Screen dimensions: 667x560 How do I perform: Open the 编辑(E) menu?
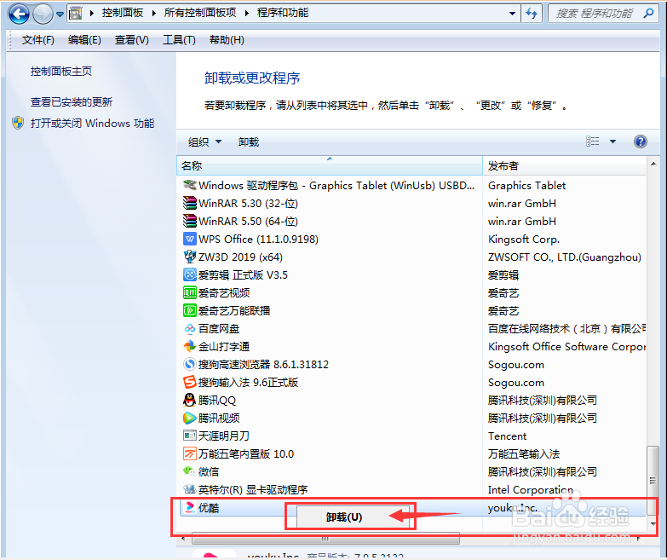pyautogui.click(x=84, y=40)
